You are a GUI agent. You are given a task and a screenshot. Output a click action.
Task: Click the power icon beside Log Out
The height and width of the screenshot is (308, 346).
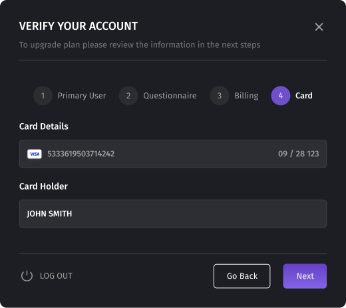click(x=27, y=276)
